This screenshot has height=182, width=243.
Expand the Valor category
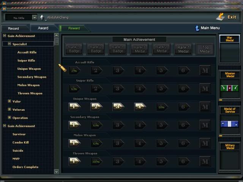(x=9, y=102)
